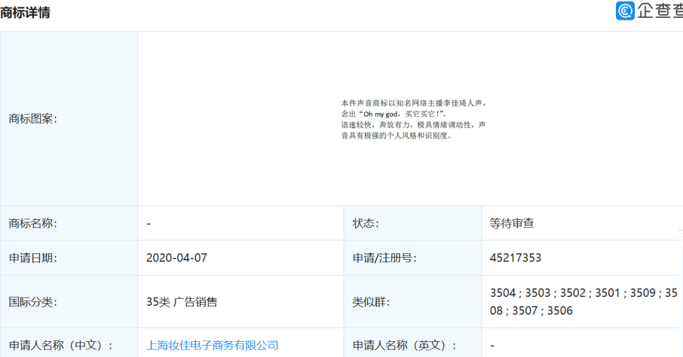
Task: Click the 申请/注册号 label cell
Action: click(x=413, y=258)
